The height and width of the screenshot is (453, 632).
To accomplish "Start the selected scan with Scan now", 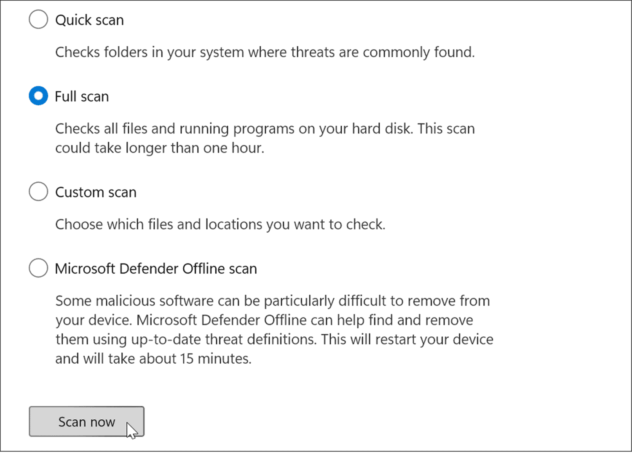I will [86, 421].
